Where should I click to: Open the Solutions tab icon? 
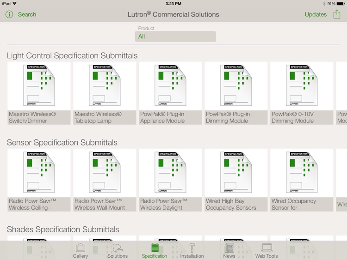pos(118,248)
